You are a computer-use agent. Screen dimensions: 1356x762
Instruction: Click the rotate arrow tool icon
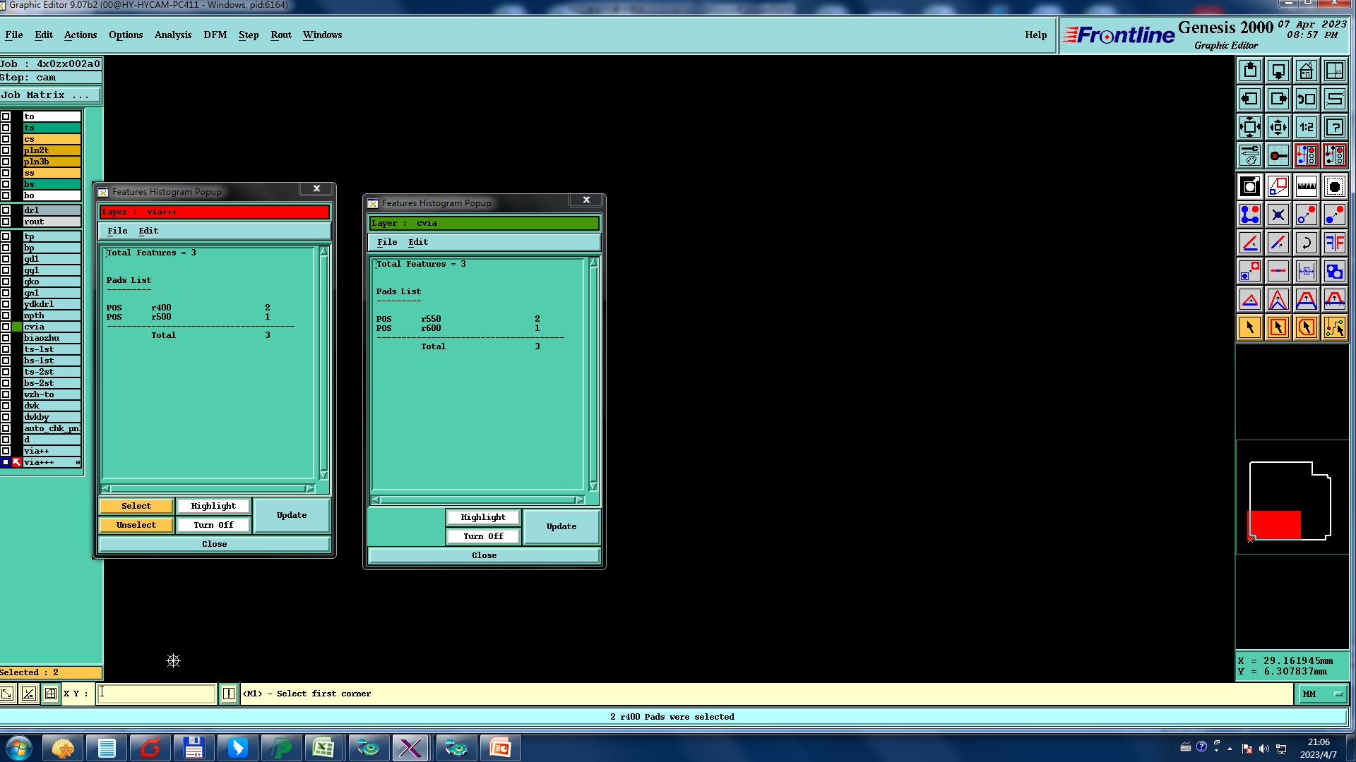[1306, 243]
